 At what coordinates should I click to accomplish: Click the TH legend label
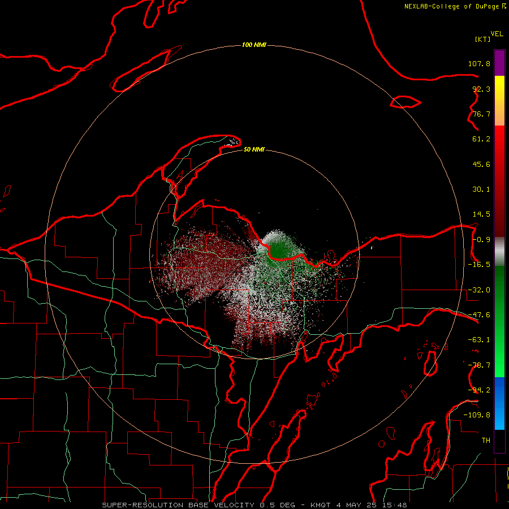point(486,441)
